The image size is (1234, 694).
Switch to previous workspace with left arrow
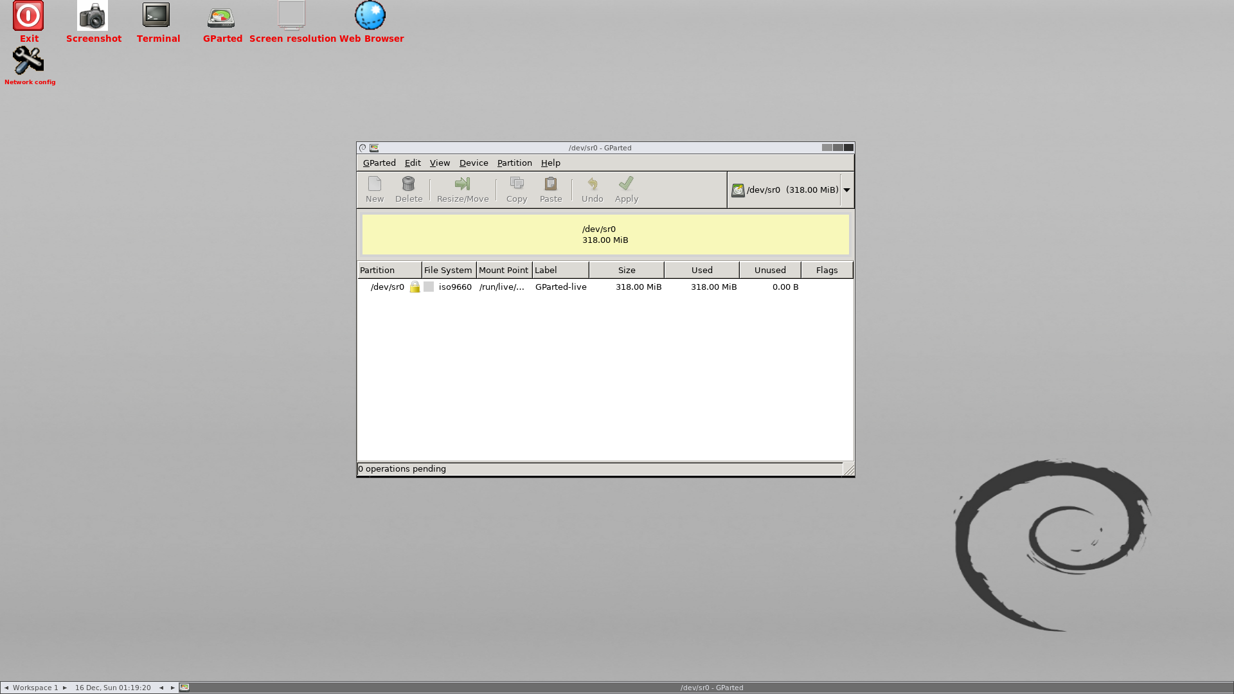[6, 688]
